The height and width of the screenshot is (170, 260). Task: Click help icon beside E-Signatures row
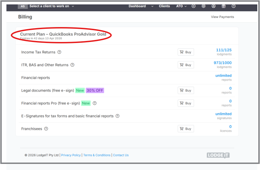coord(117,116)
